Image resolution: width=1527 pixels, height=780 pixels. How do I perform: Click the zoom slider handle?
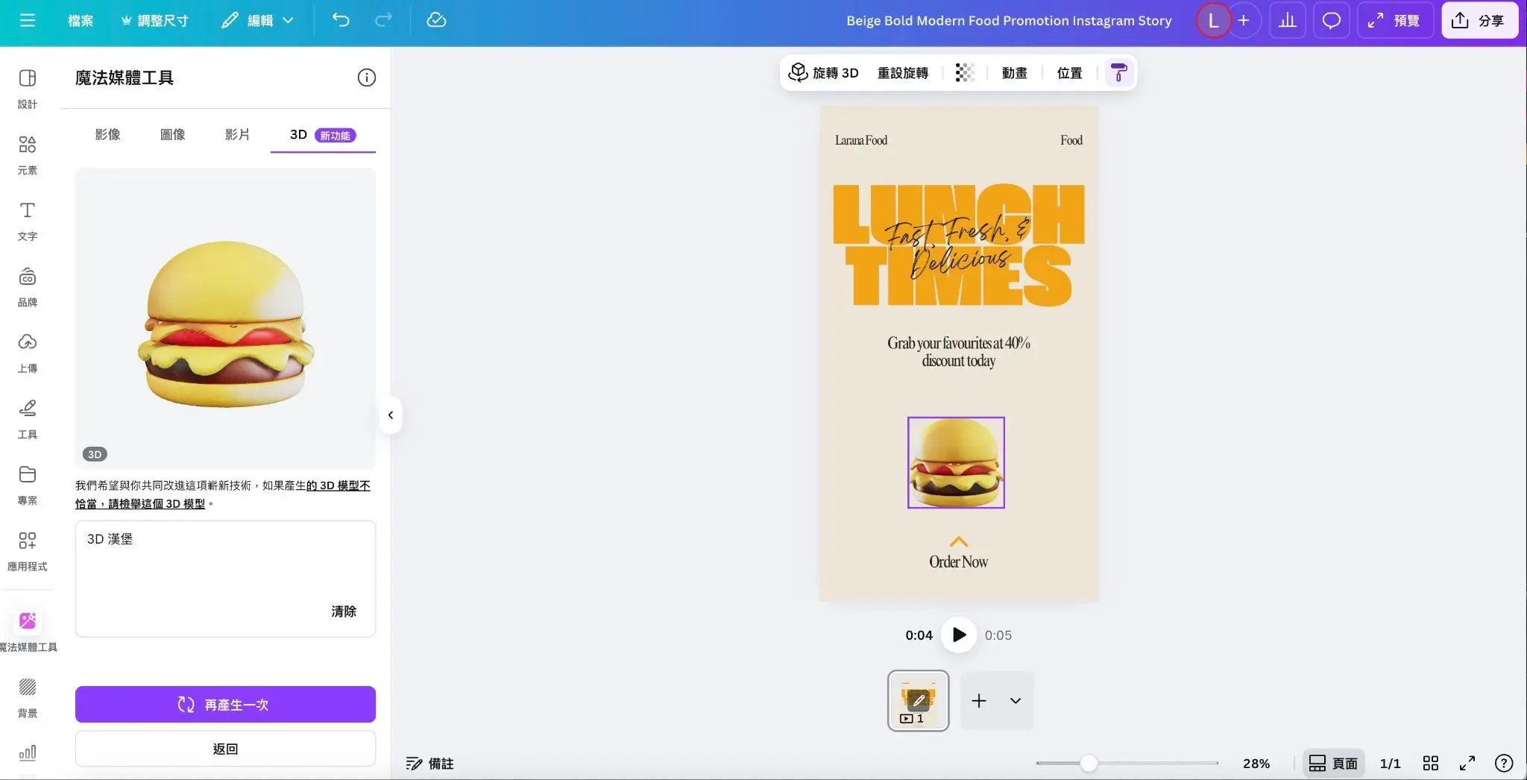click(x=1089, y=763)
